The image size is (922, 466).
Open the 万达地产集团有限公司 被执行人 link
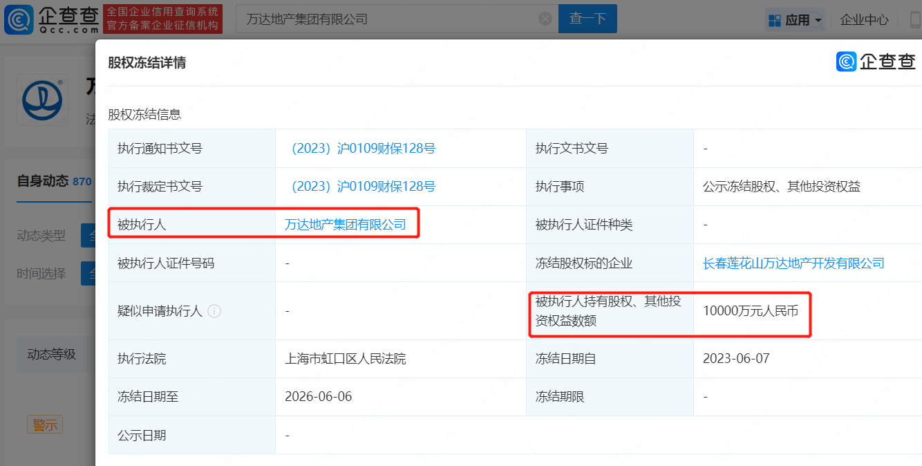coord(346,225)
